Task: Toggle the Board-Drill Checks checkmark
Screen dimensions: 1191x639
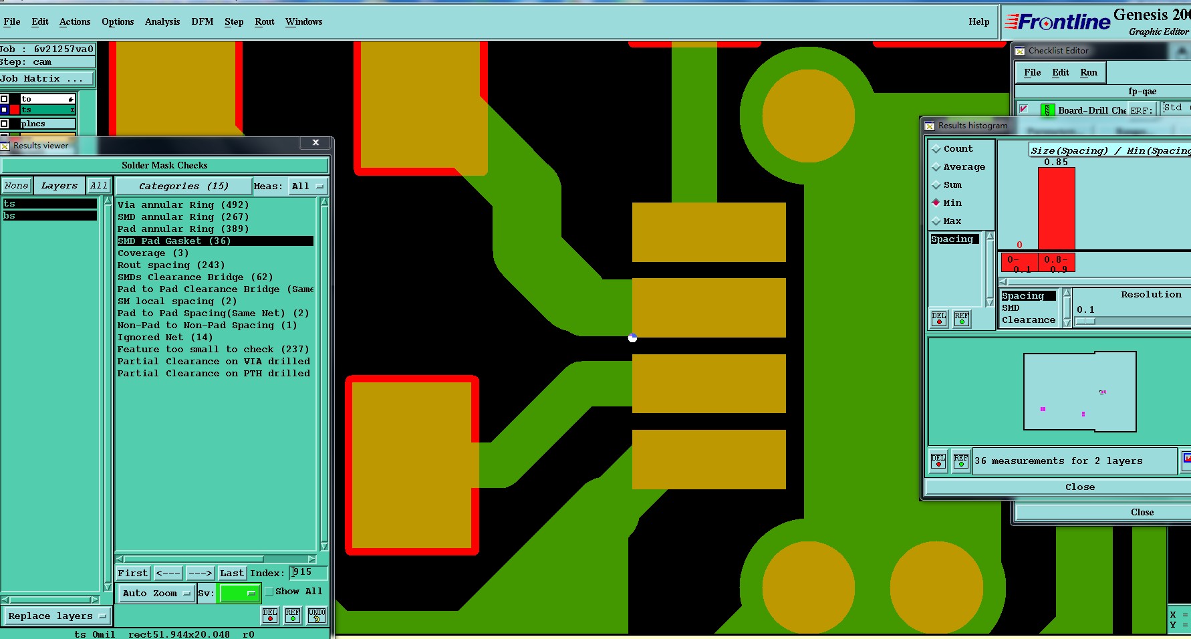Action: (1023, 109)
